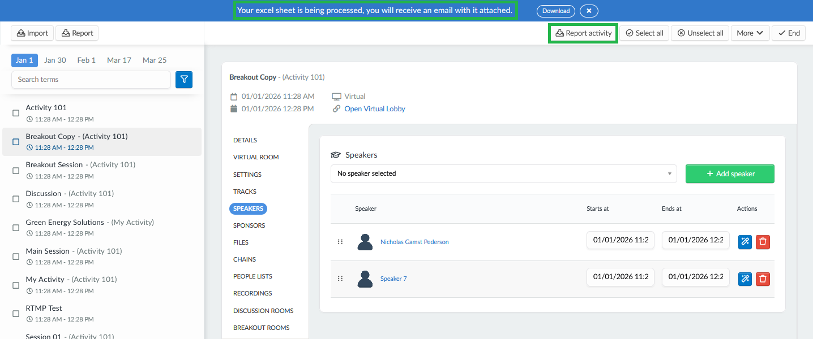Viewport: 813px width, 339px height.
Task: Click the drag handle beside Nicholas Gamst Pederson
Action: point(340,242)
